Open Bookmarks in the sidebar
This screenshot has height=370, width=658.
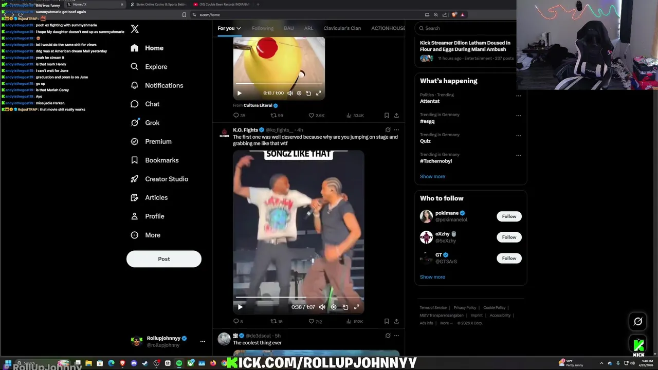155,160
